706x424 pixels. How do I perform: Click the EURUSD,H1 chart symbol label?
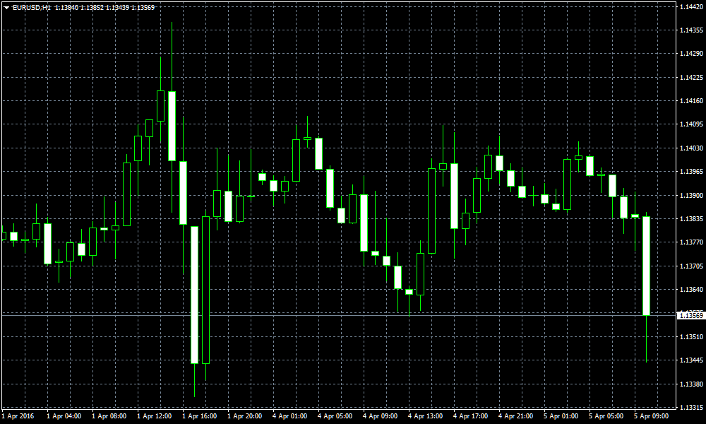32,8
